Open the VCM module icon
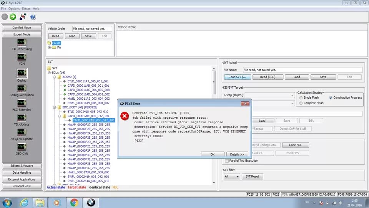Viewport: 369px width, 208px height. 22,57
